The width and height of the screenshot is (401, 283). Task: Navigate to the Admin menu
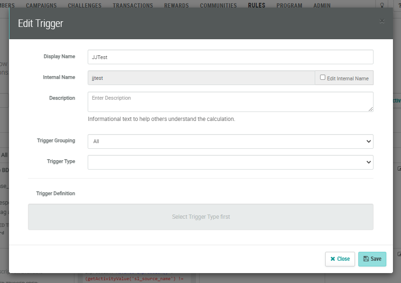[322, 6]
